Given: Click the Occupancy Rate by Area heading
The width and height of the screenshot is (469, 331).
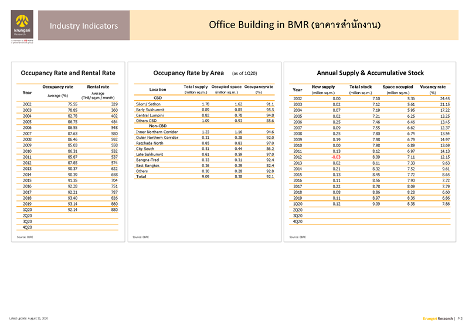Looking at the screenshot, I should (x=188, y=73).
